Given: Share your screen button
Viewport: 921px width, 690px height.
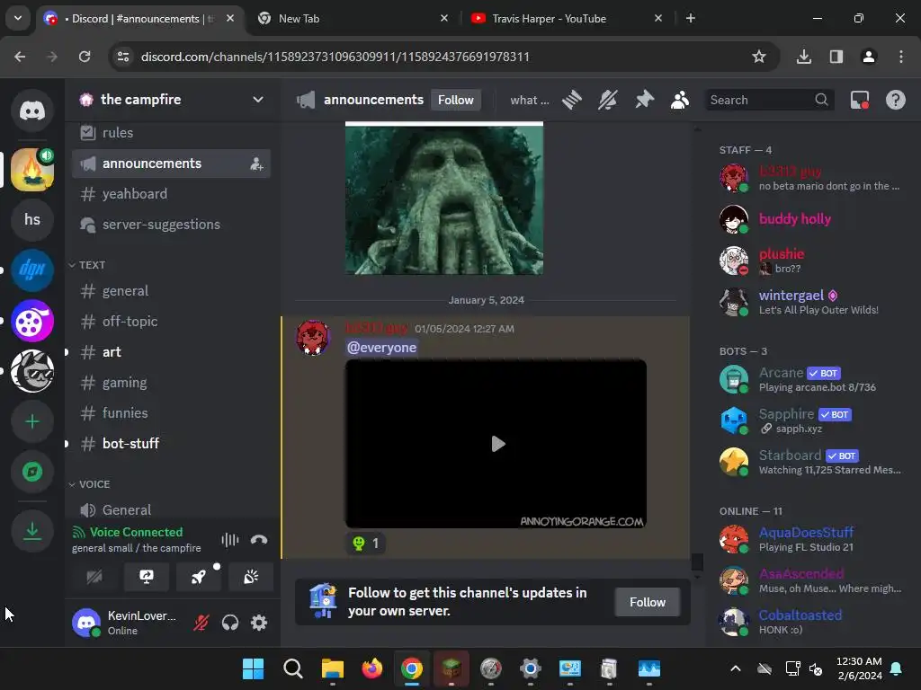Looking at the screenshot, I should click(147, 577).
